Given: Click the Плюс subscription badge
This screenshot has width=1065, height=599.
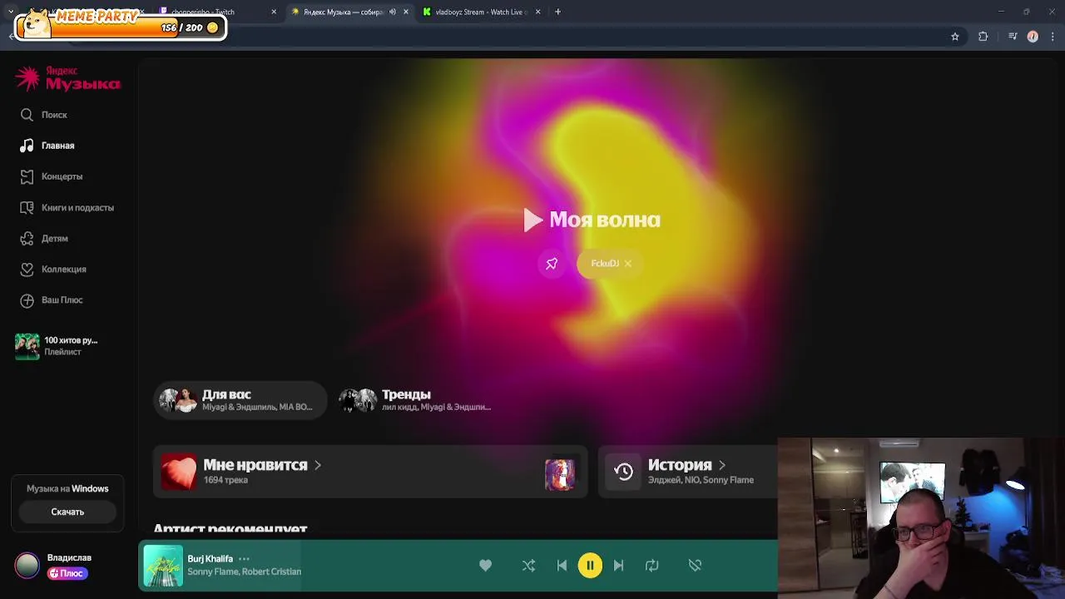Looking at the screenshot, I should coord(67,573).
